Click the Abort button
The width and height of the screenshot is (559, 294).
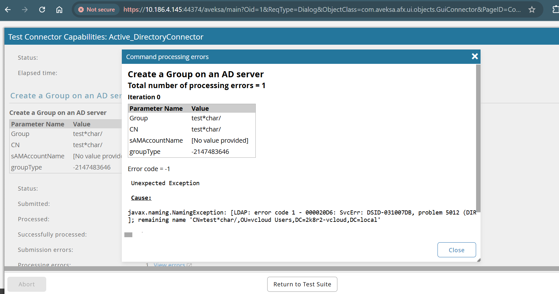pyautogui.click(x=27, y=284)
